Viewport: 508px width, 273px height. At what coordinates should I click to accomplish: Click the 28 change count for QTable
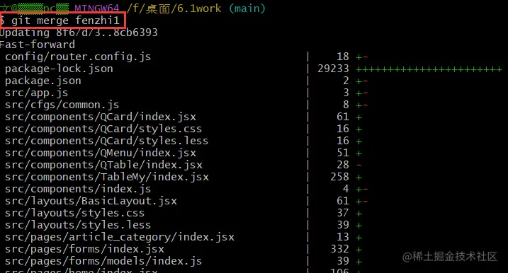[x=343, y=165]
